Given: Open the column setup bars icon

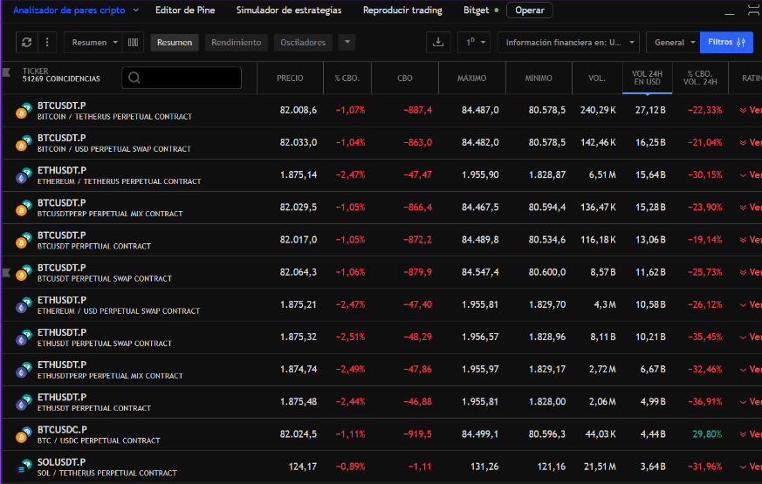Looking at the screenshot, I should 133,42.
